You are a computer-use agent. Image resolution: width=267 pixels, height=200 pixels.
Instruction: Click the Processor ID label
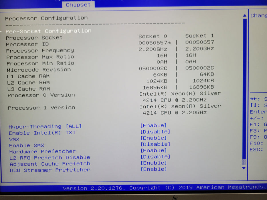(x=27, y=44)
